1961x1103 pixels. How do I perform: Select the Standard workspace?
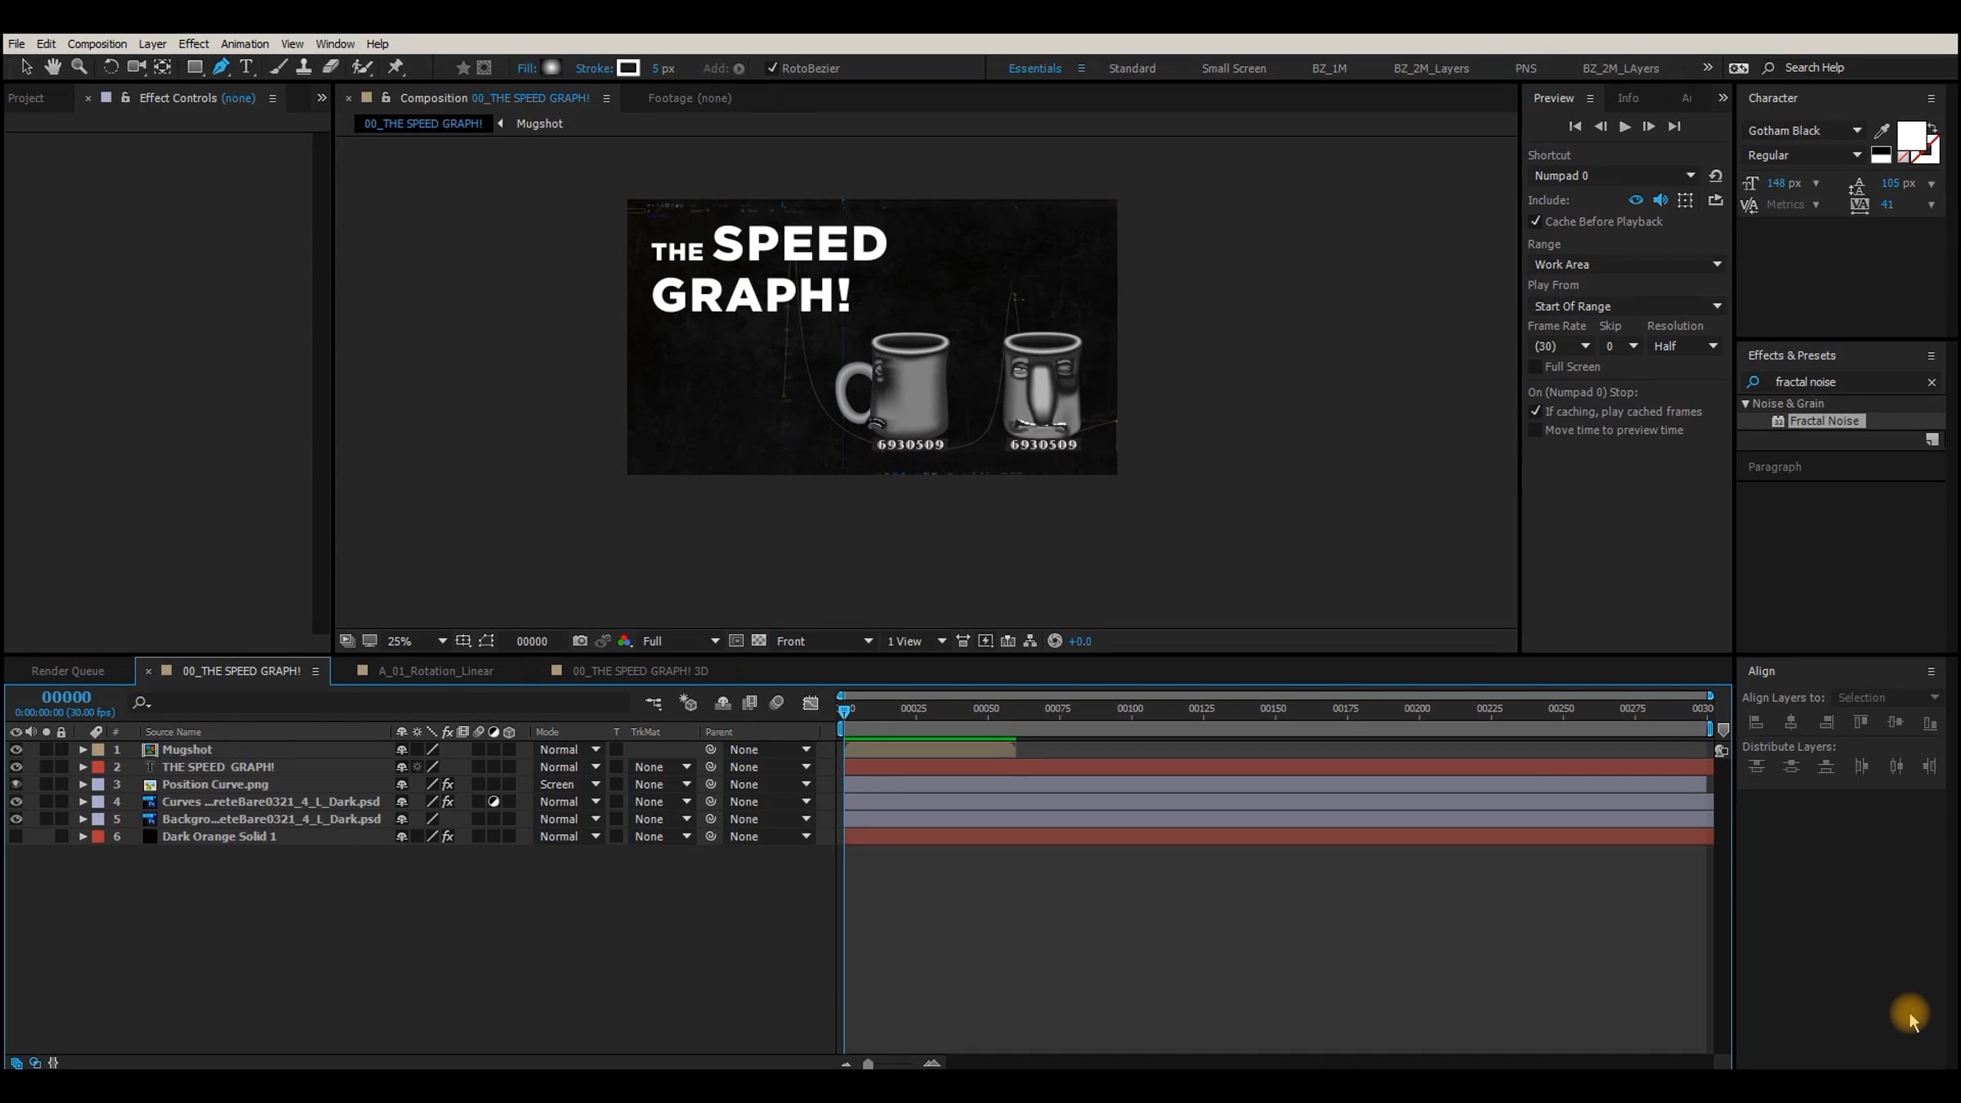pyautogui.click(x=1132, y=69)
